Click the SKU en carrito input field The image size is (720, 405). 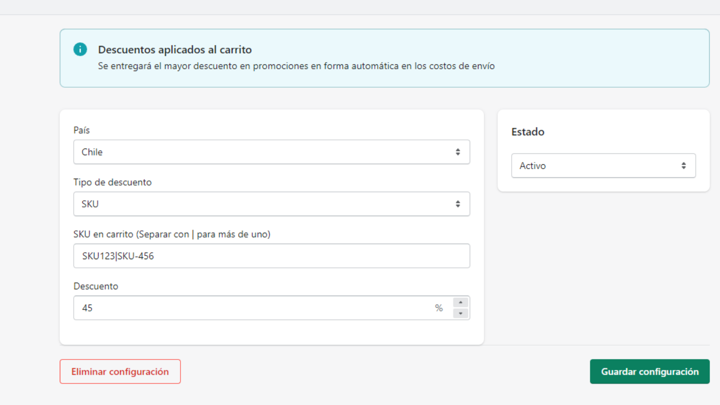tap(272, 256)
